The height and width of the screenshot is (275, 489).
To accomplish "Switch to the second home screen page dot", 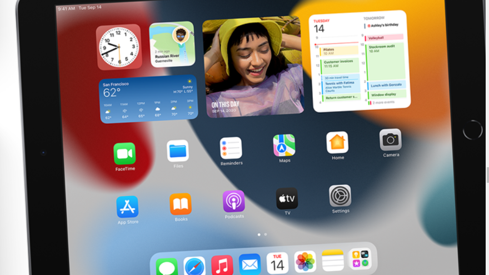I will 266,234.
